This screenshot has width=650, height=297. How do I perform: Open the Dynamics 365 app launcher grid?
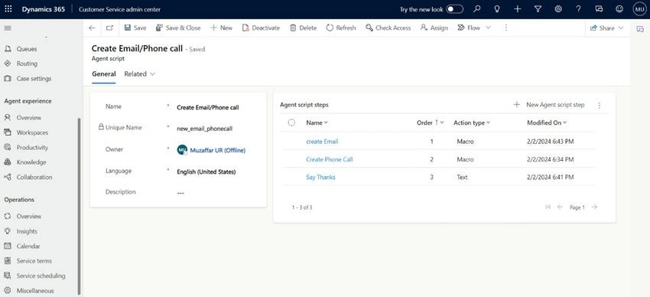[8, 9]
